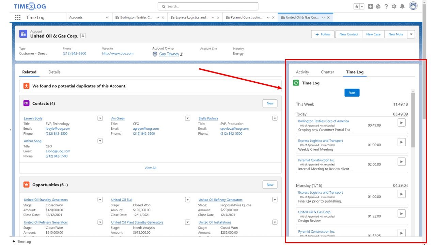Screen dimensions: 436x245
Task: Click the account hierarchy icon
Action: [83, 36]
